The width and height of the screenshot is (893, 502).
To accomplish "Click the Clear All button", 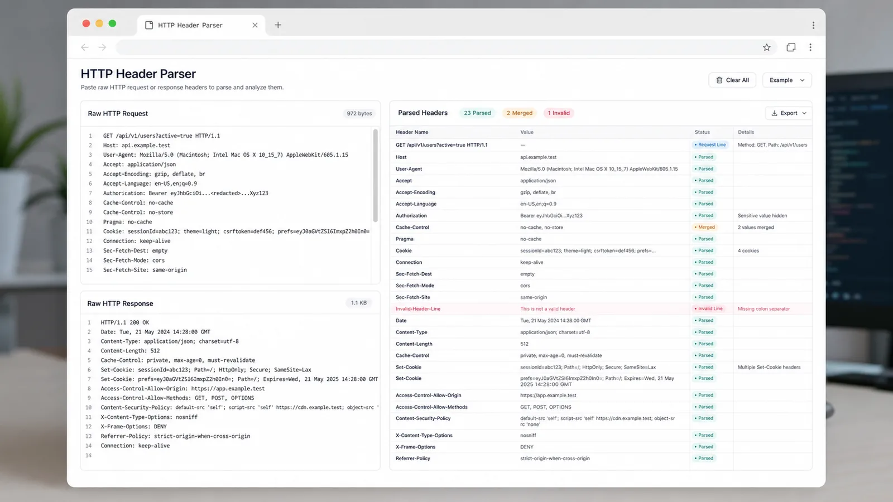I will (x=732, y=80).
